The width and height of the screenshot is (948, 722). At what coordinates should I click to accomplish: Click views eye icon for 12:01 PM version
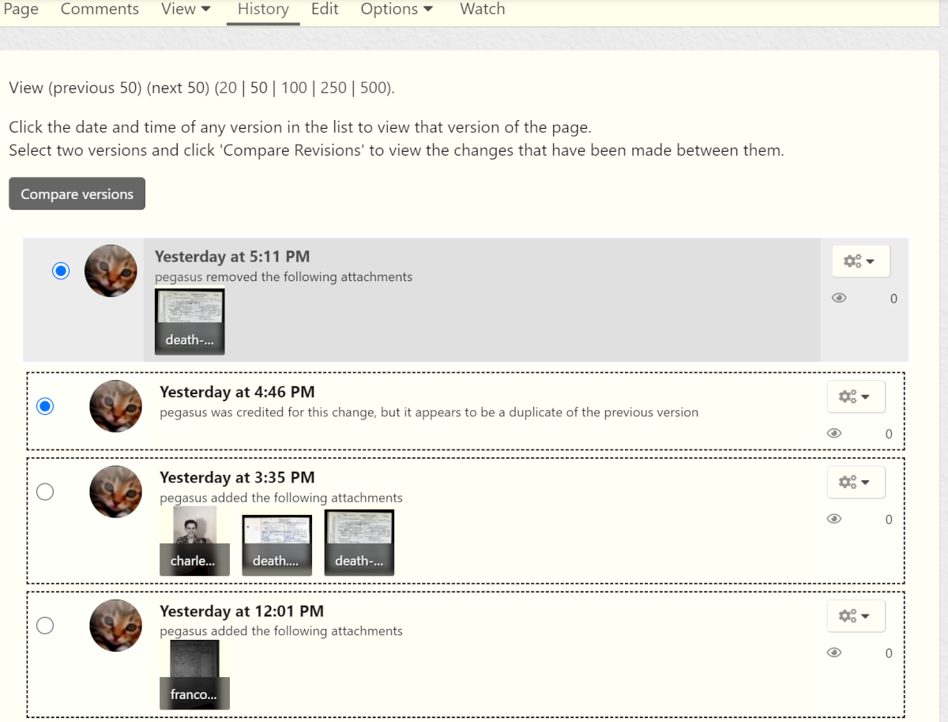click(834, 653)
